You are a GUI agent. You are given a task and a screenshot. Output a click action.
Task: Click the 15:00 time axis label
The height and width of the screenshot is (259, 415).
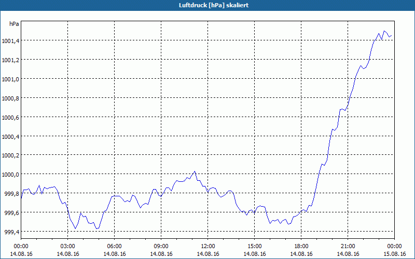tap(254, 247)
